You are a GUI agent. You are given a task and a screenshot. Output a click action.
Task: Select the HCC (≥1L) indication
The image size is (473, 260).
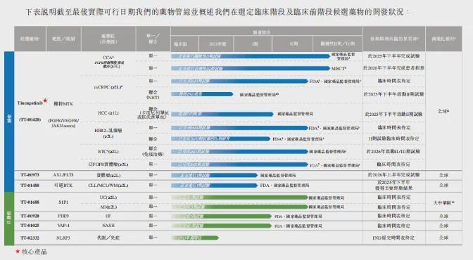point(108,113)
